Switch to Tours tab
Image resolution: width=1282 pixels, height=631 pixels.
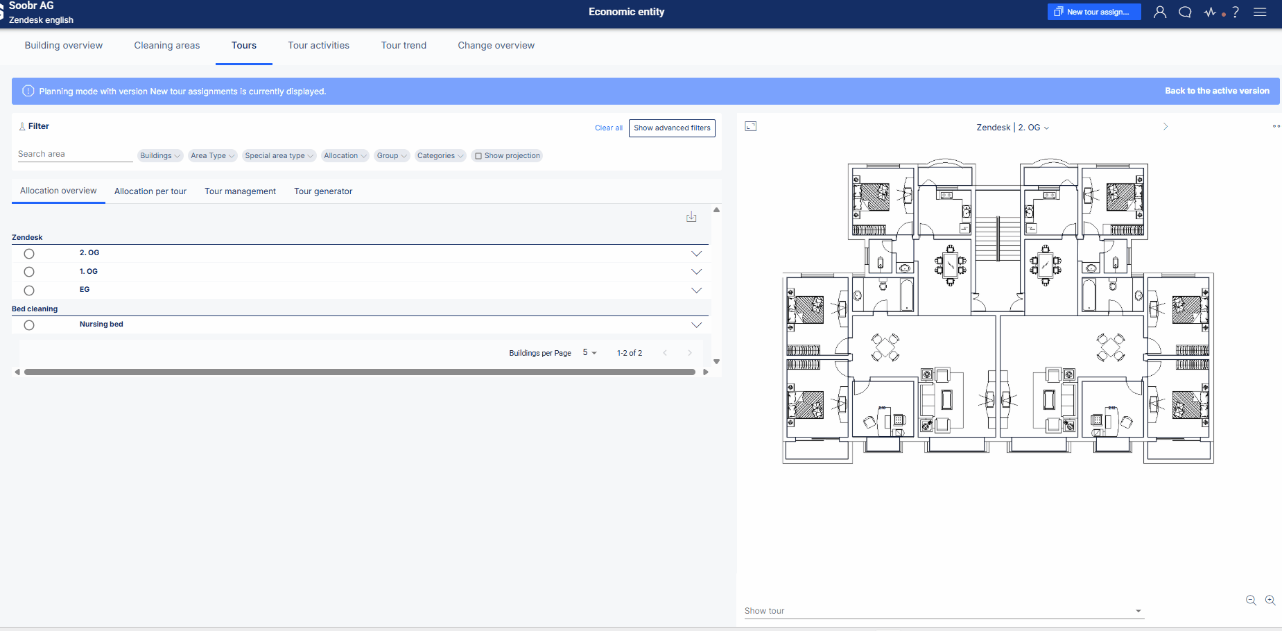[x=244, y=46]
